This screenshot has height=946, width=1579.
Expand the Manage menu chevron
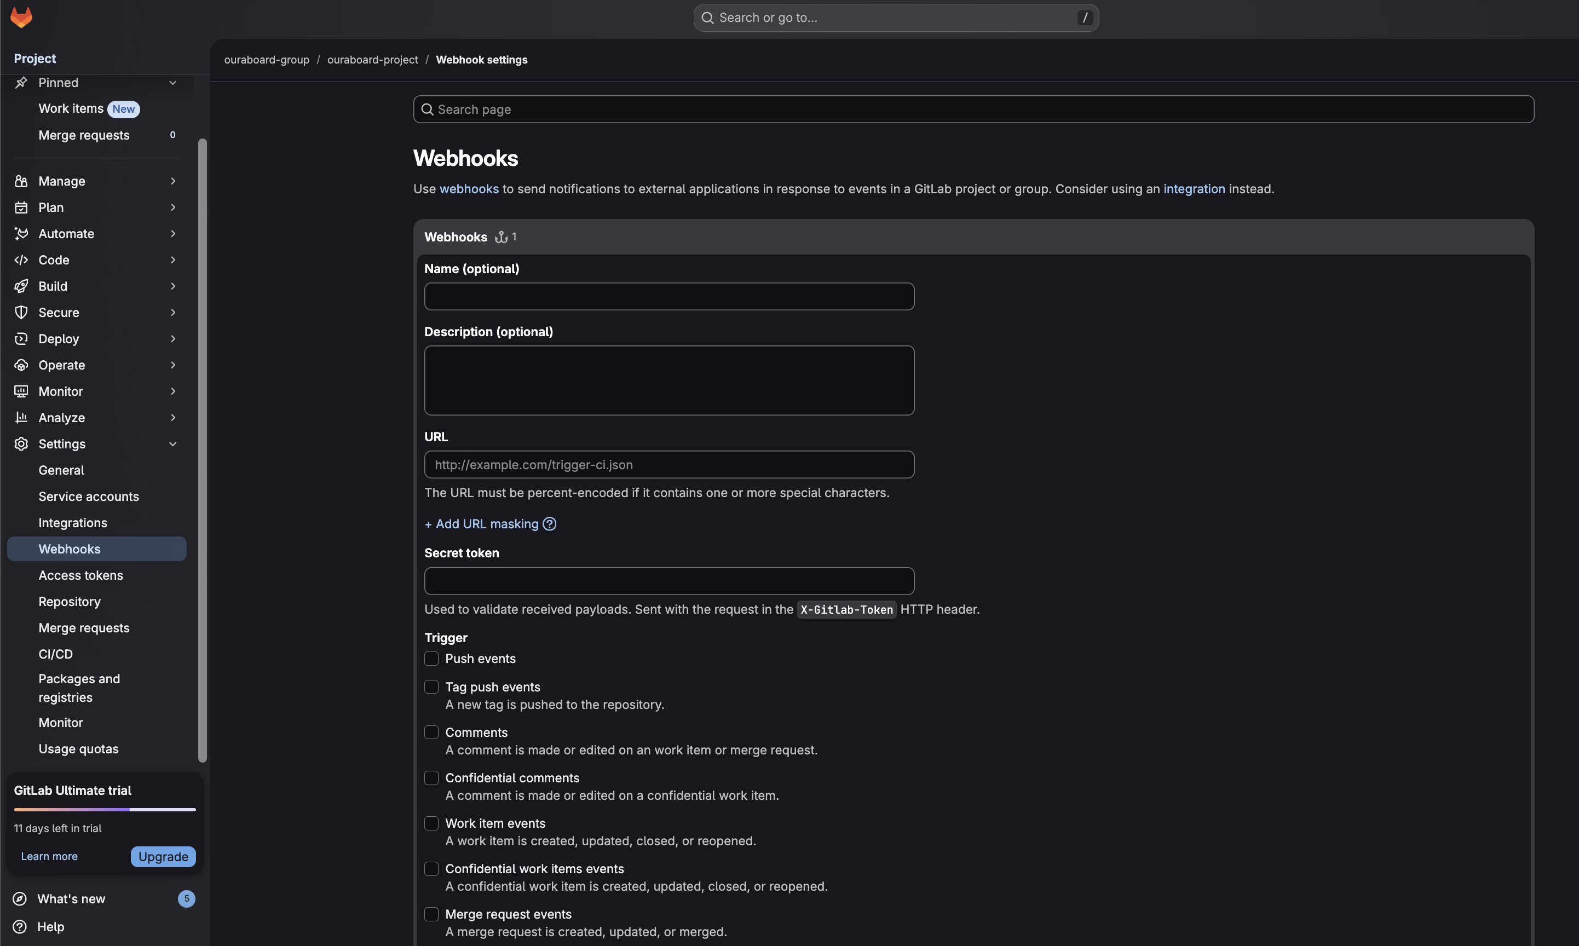[x=172, y=181]
